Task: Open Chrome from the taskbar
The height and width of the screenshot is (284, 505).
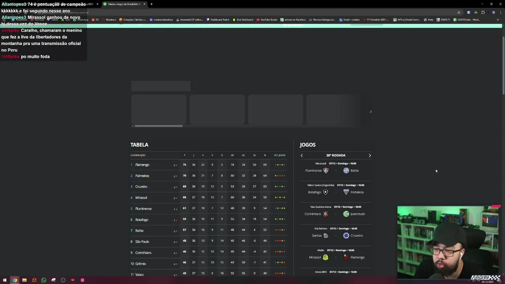Action: (x=15, y=280)
